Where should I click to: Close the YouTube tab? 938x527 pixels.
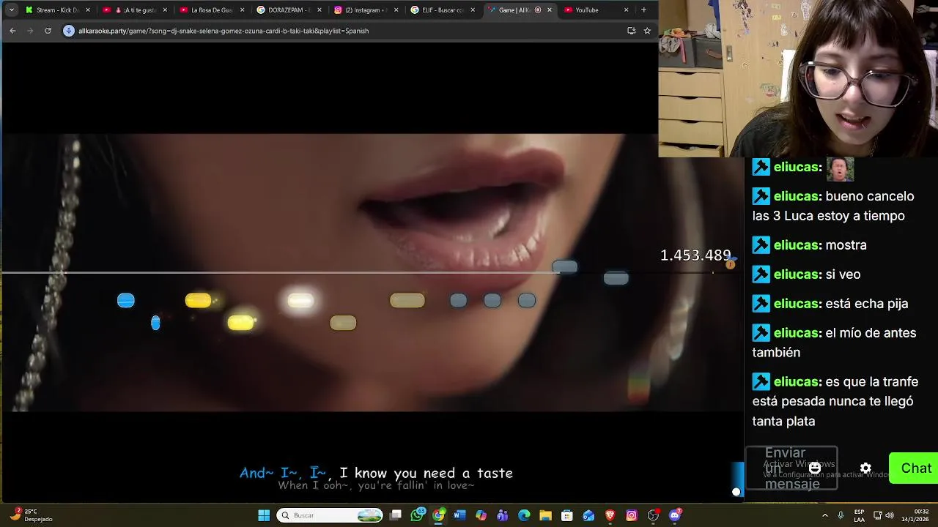tap(626, 10)
